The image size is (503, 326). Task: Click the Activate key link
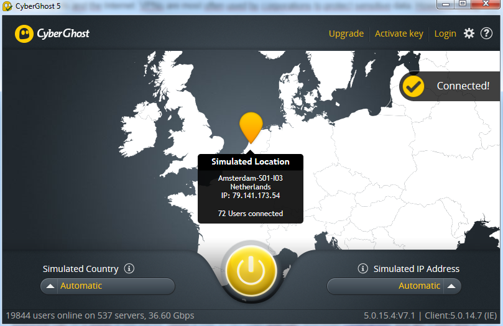pyautogui.click(x=399, y=34)
